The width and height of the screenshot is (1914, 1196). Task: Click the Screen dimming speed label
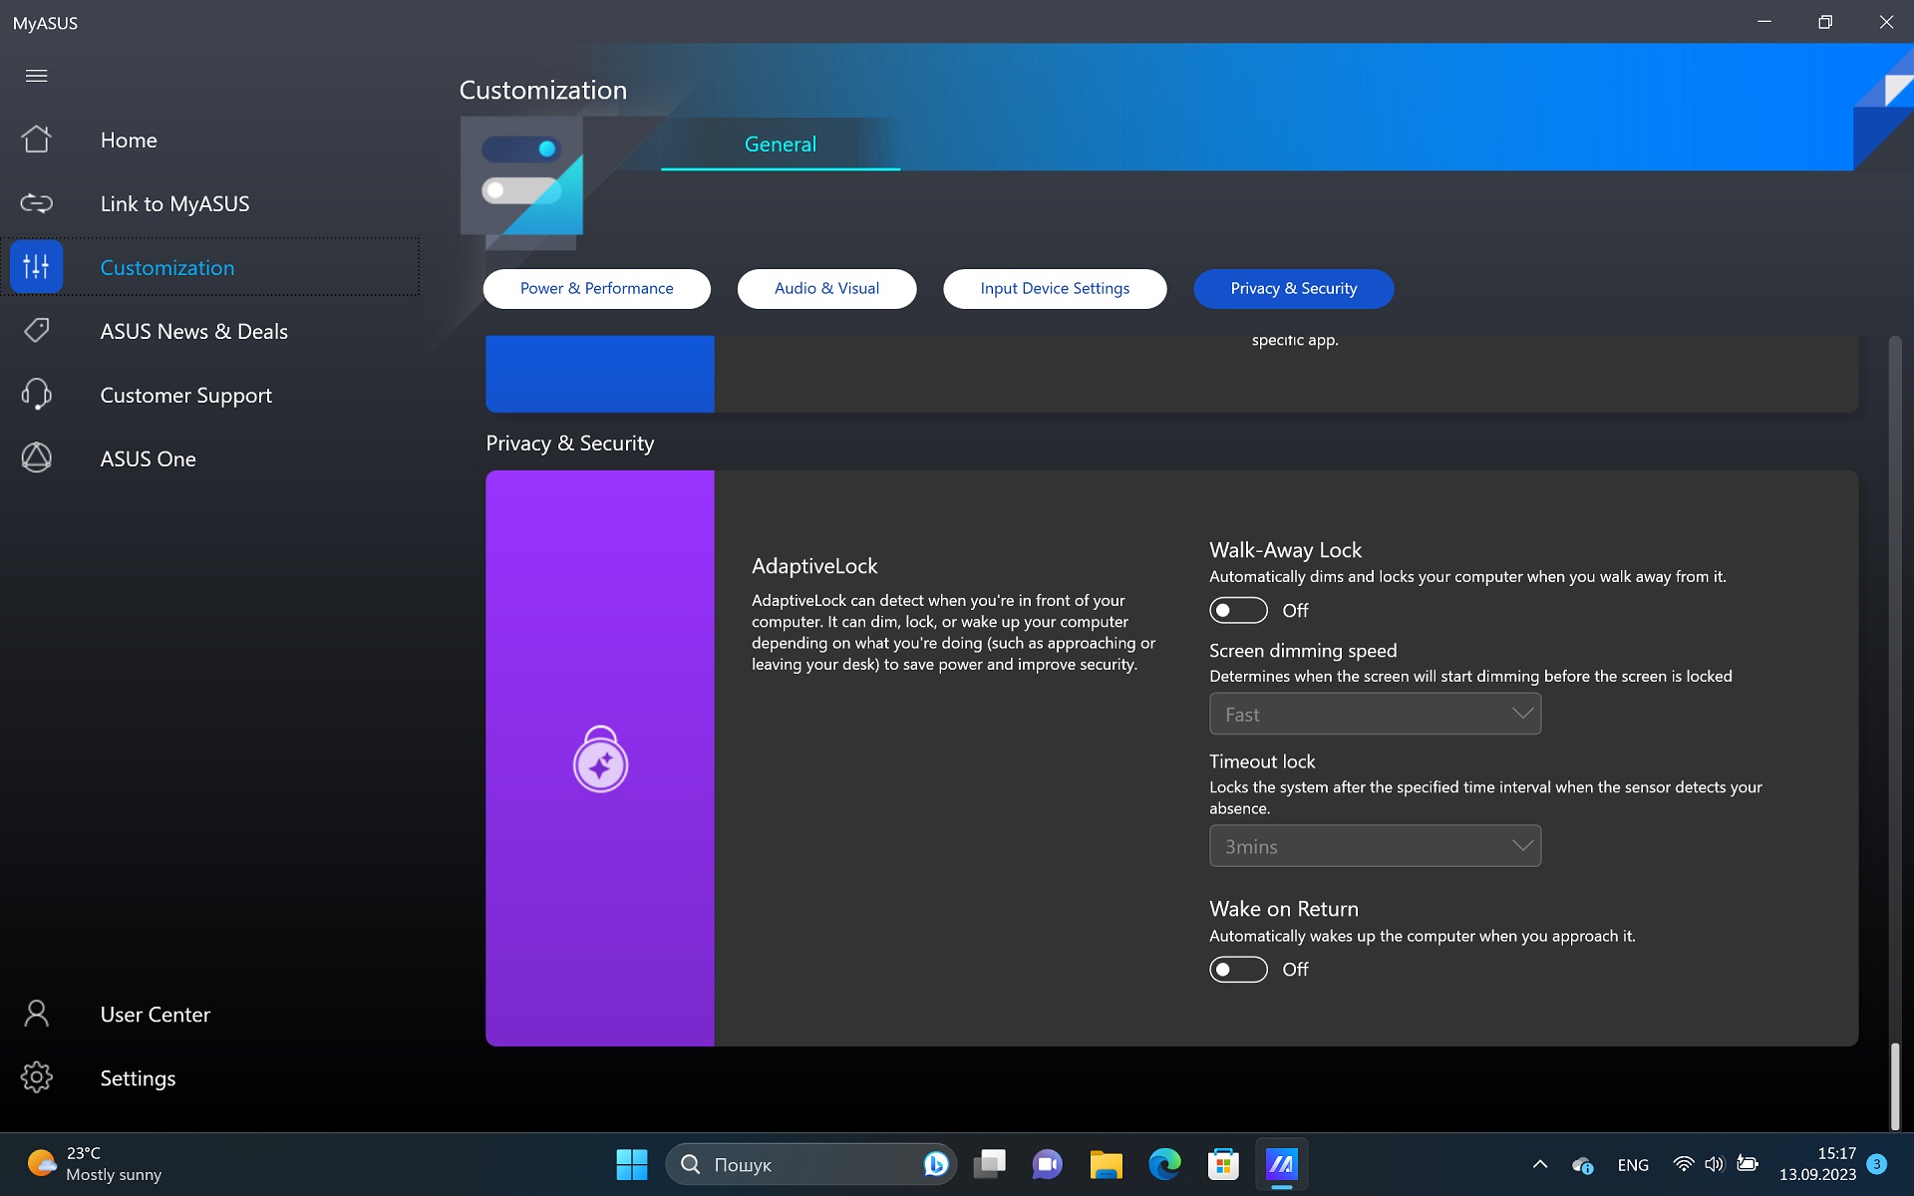coord(1303,651)
